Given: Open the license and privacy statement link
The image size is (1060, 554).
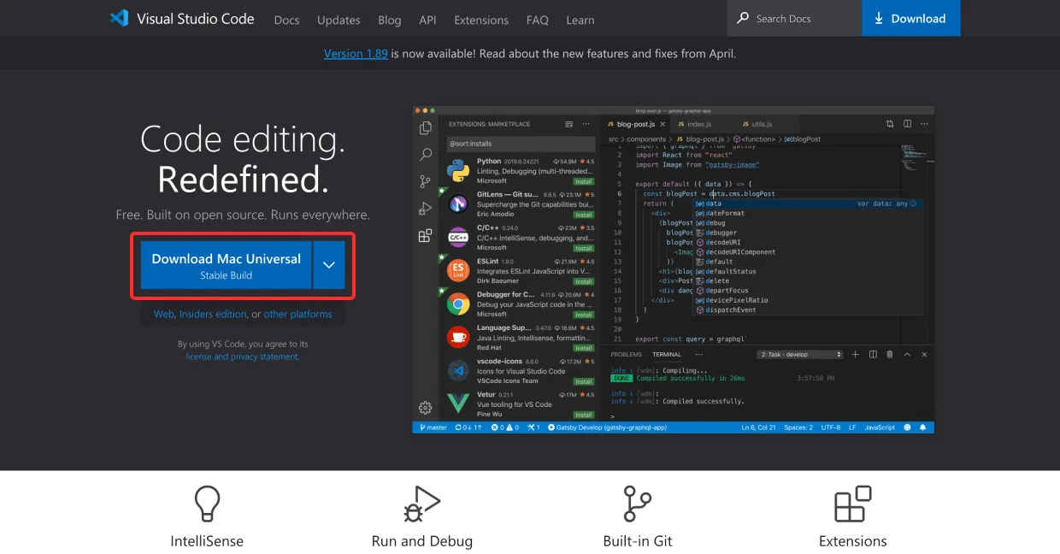Looking at the screenshot, I should tap(243, 357).
